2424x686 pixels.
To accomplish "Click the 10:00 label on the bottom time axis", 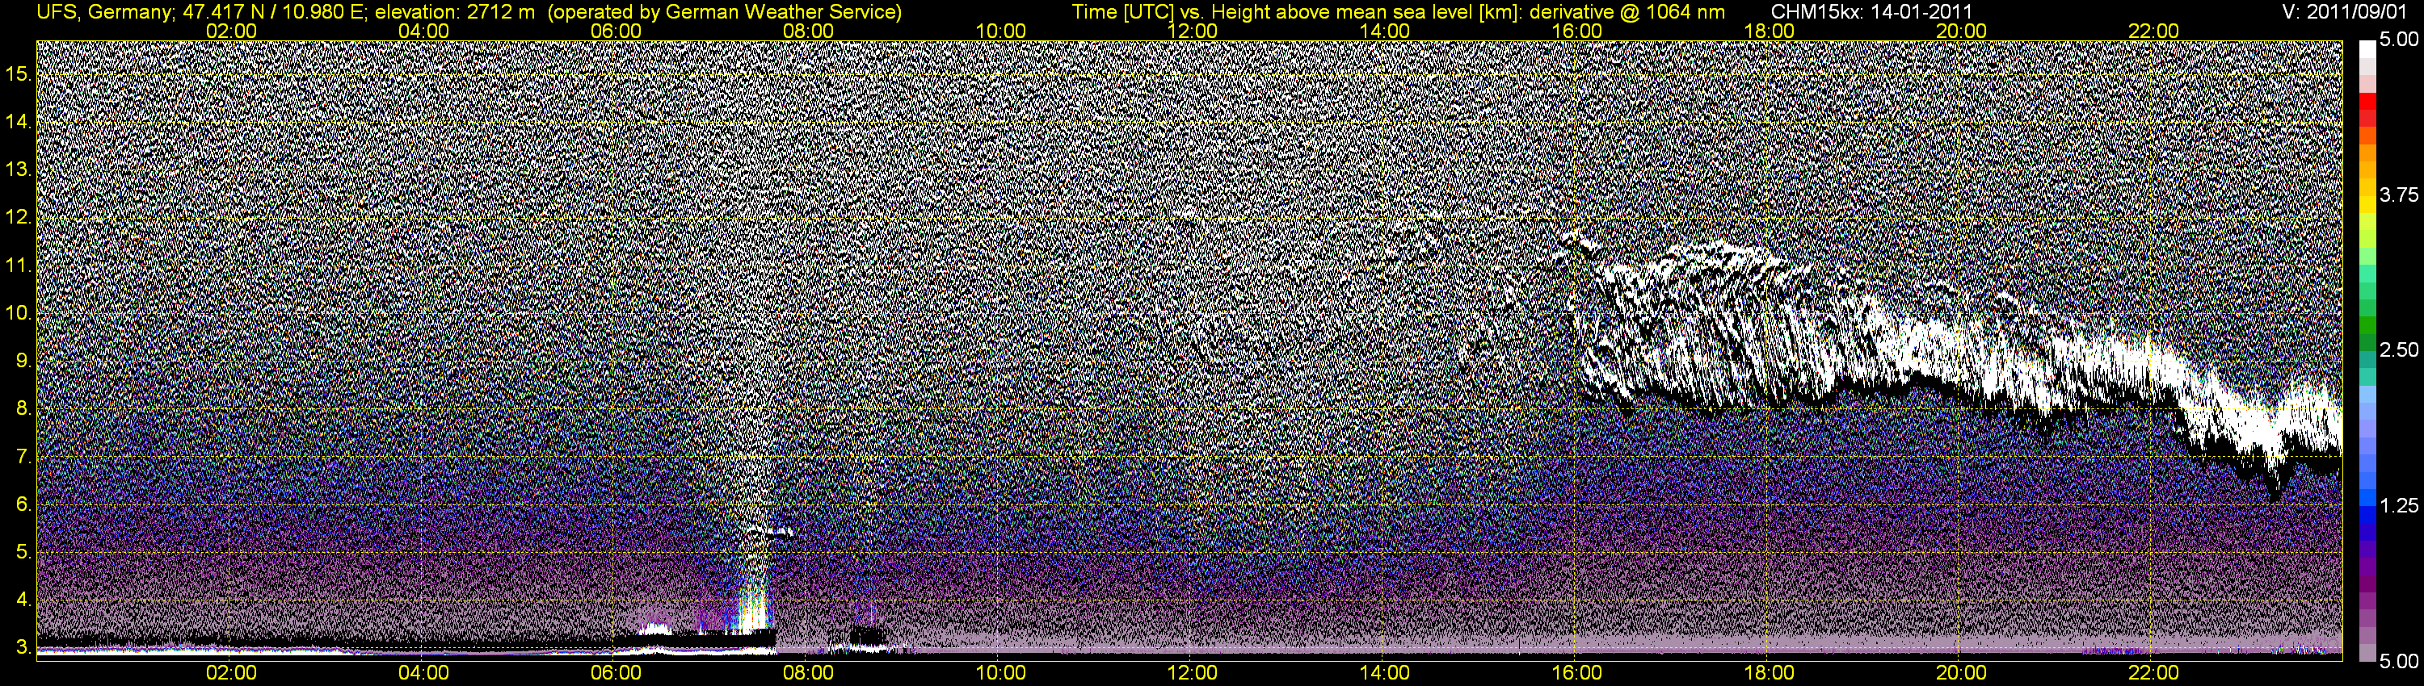I will (1000, 673).
